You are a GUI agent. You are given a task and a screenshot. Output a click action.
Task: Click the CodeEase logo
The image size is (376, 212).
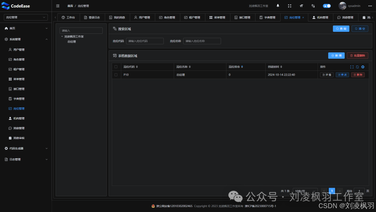(16, 6)
